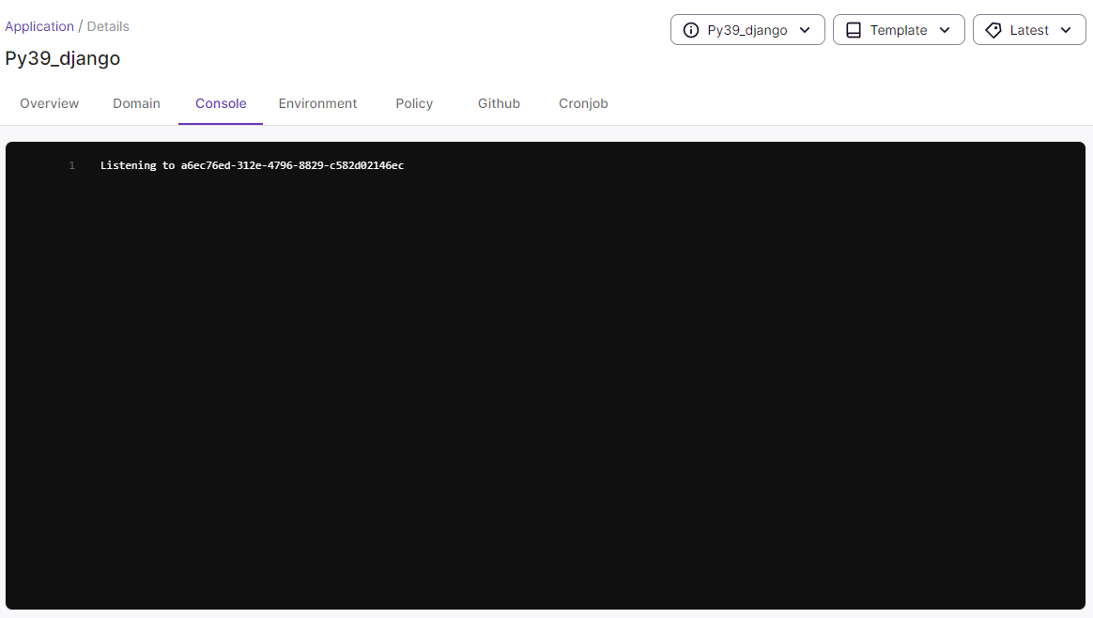Click the 'Listening to' console log line
This screenshot has width=1093, height=618.
click(252, 165)
